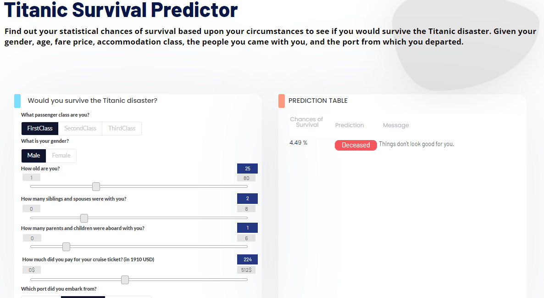Viewport: 544px width, 298px height.
Task: Click the highlighted middle embarkation port button
Action: coord(83,297)
